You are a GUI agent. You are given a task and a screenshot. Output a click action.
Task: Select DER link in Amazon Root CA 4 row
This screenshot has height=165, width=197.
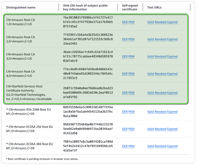click(125, 74)
